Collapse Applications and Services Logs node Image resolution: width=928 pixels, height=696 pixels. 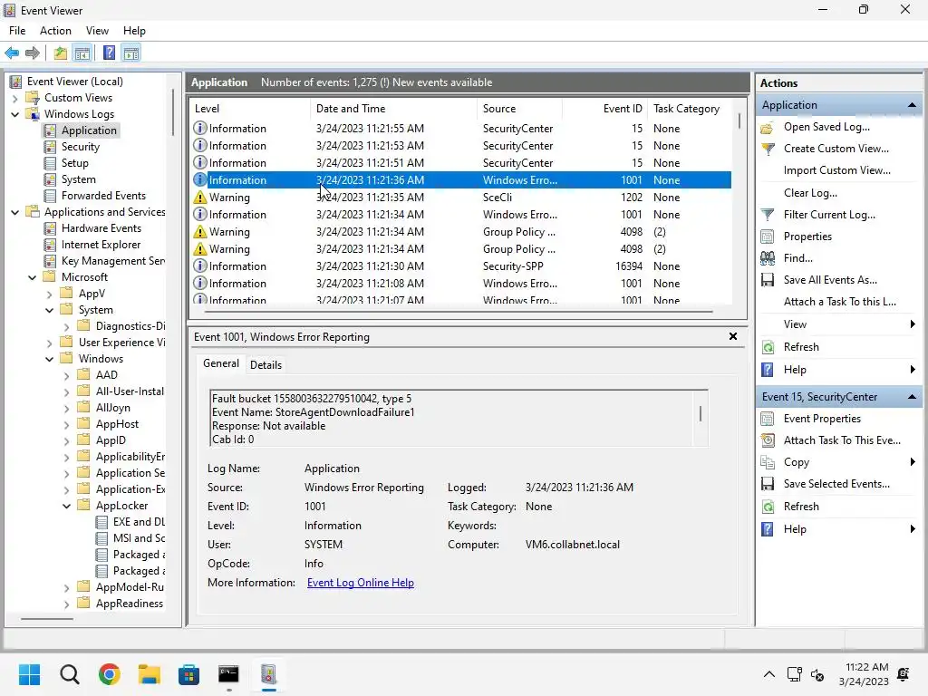pos(15,212)
